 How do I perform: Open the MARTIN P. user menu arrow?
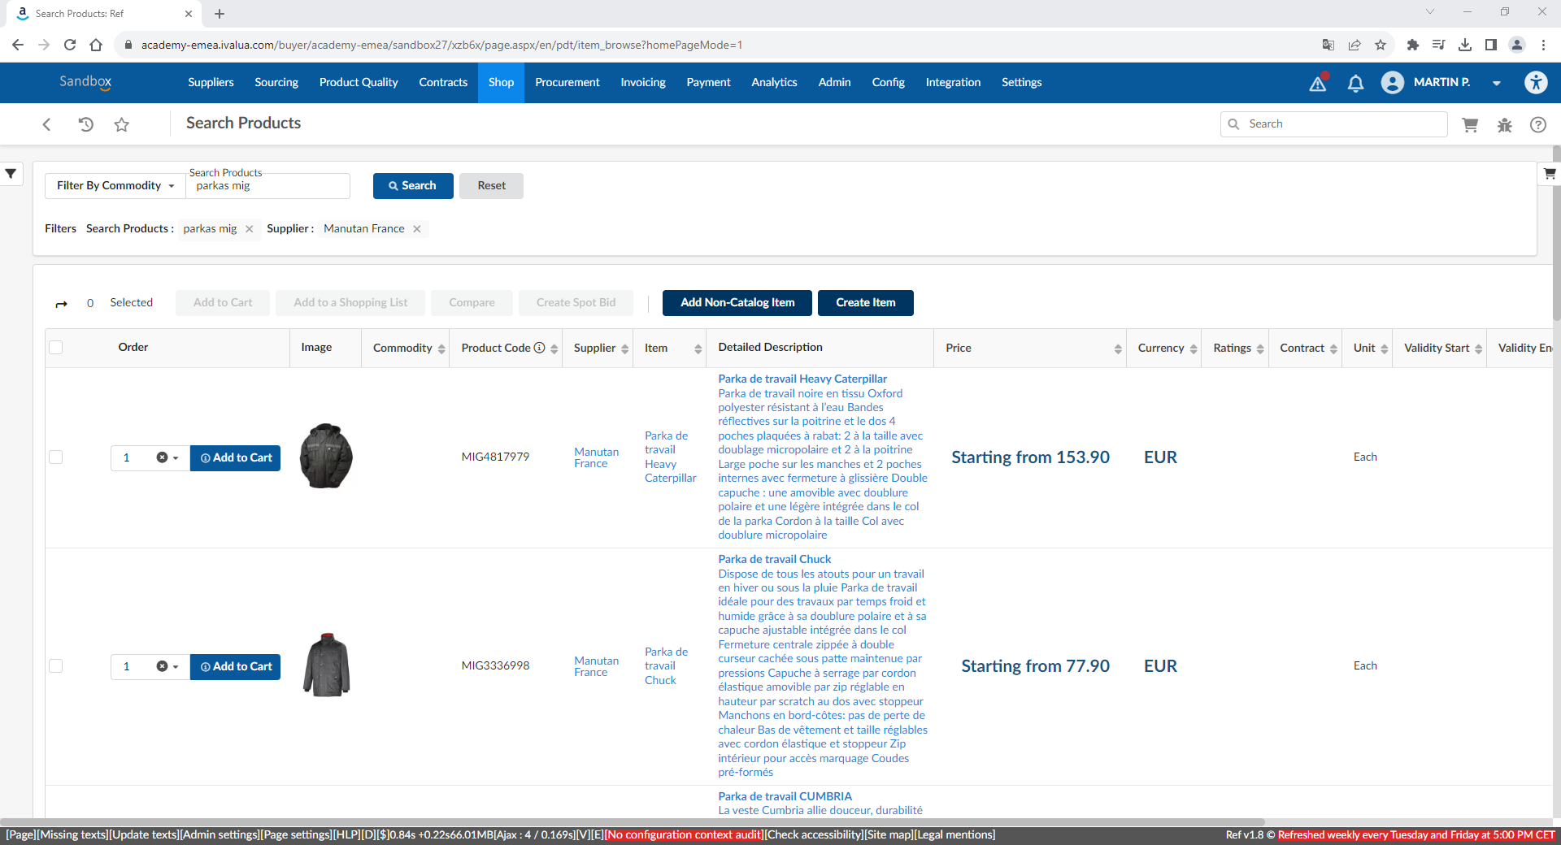pyautogui.click(x=1496, y=83)
